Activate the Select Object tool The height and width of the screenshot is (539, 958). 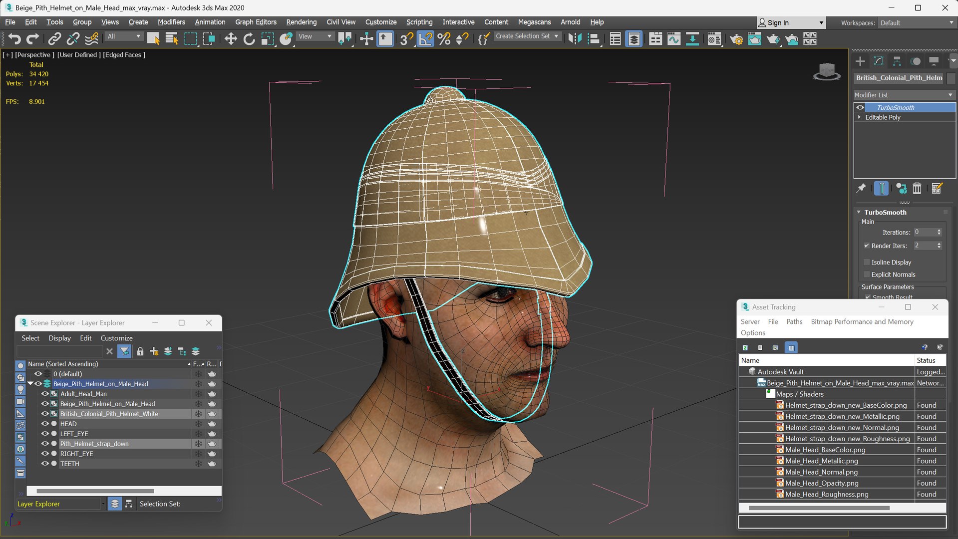pyautogui.click(x=153, y=39)
